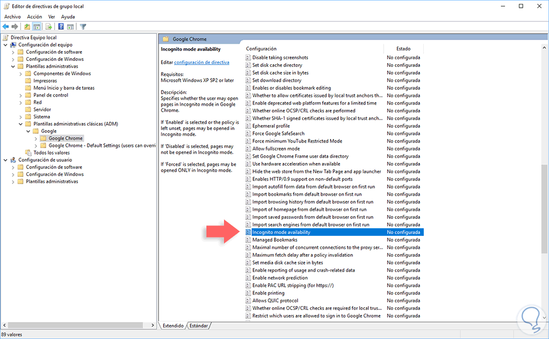Collapse the Configuración del equipo node
Image resolution: width=549 pixels, height=339 pixels.
5,45
